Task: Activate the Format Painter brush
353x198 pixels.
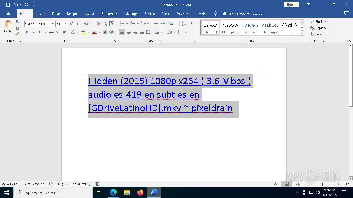Action: [17, 34]
